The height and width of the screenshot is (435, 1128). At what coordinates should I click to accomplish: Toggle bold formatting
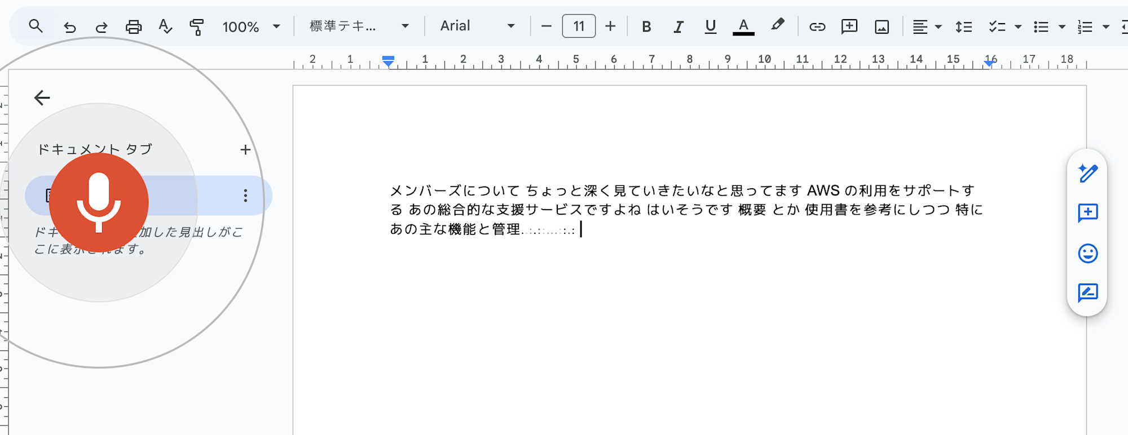point(646,26)
